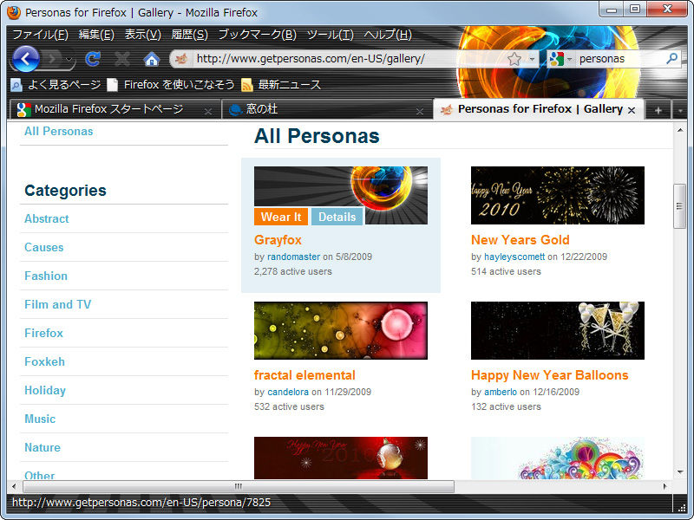Open the Happy New Year Balloons title

(550, 375)
